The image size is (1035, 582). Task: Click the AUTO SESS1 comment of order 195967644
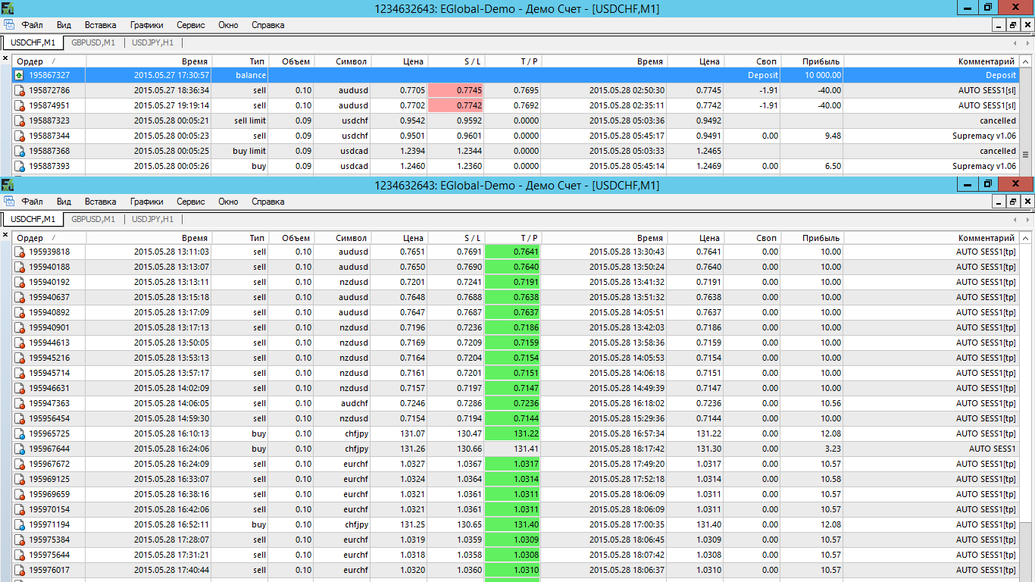click(993, 449)
